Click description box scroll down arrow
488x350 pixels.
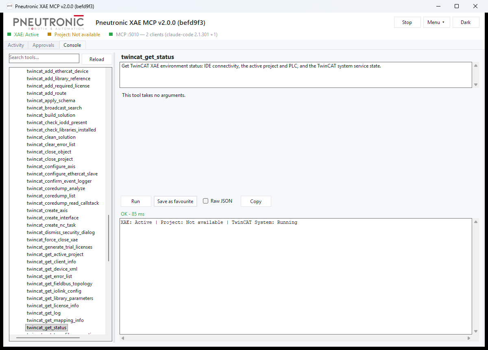476,85
